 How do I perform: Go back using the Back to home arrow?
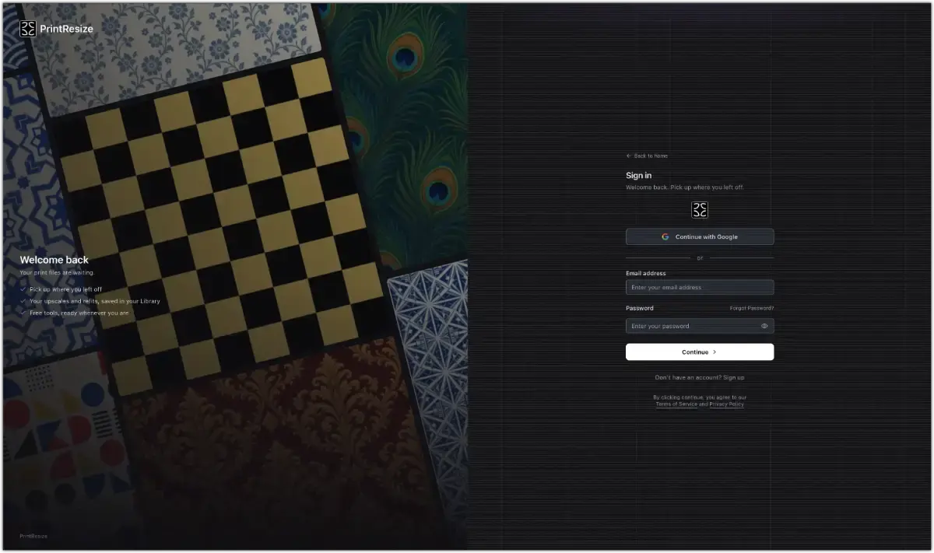[x=647, y=156]
